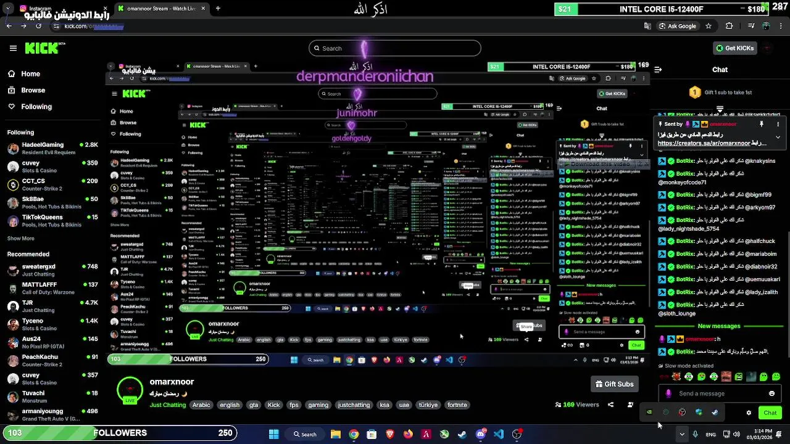Open TikTokQueens channel

pyautogui.click(x=52, y=221)
